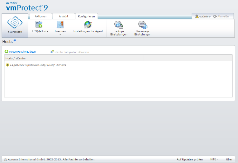Click the Abmelden logout link
Image resolution: width=238 pixels, height=163 pixels.
(222, 16)
